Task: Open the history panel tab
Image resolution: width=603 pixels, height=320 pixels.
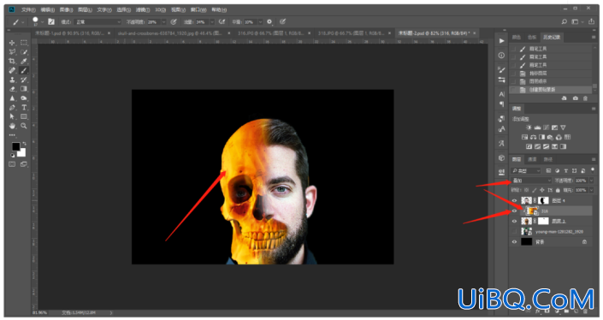Action: pyautogui.click(x=552, y=37)
